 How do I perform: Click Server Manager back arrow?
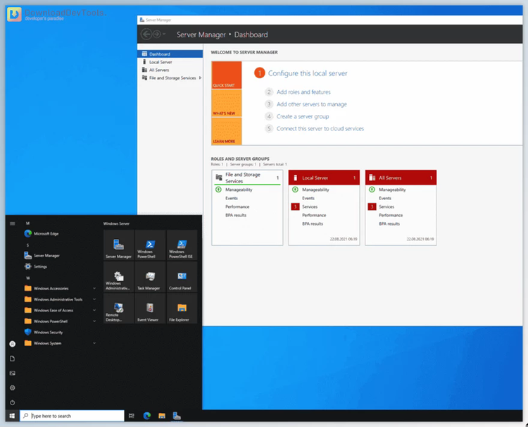click(146, 35)
